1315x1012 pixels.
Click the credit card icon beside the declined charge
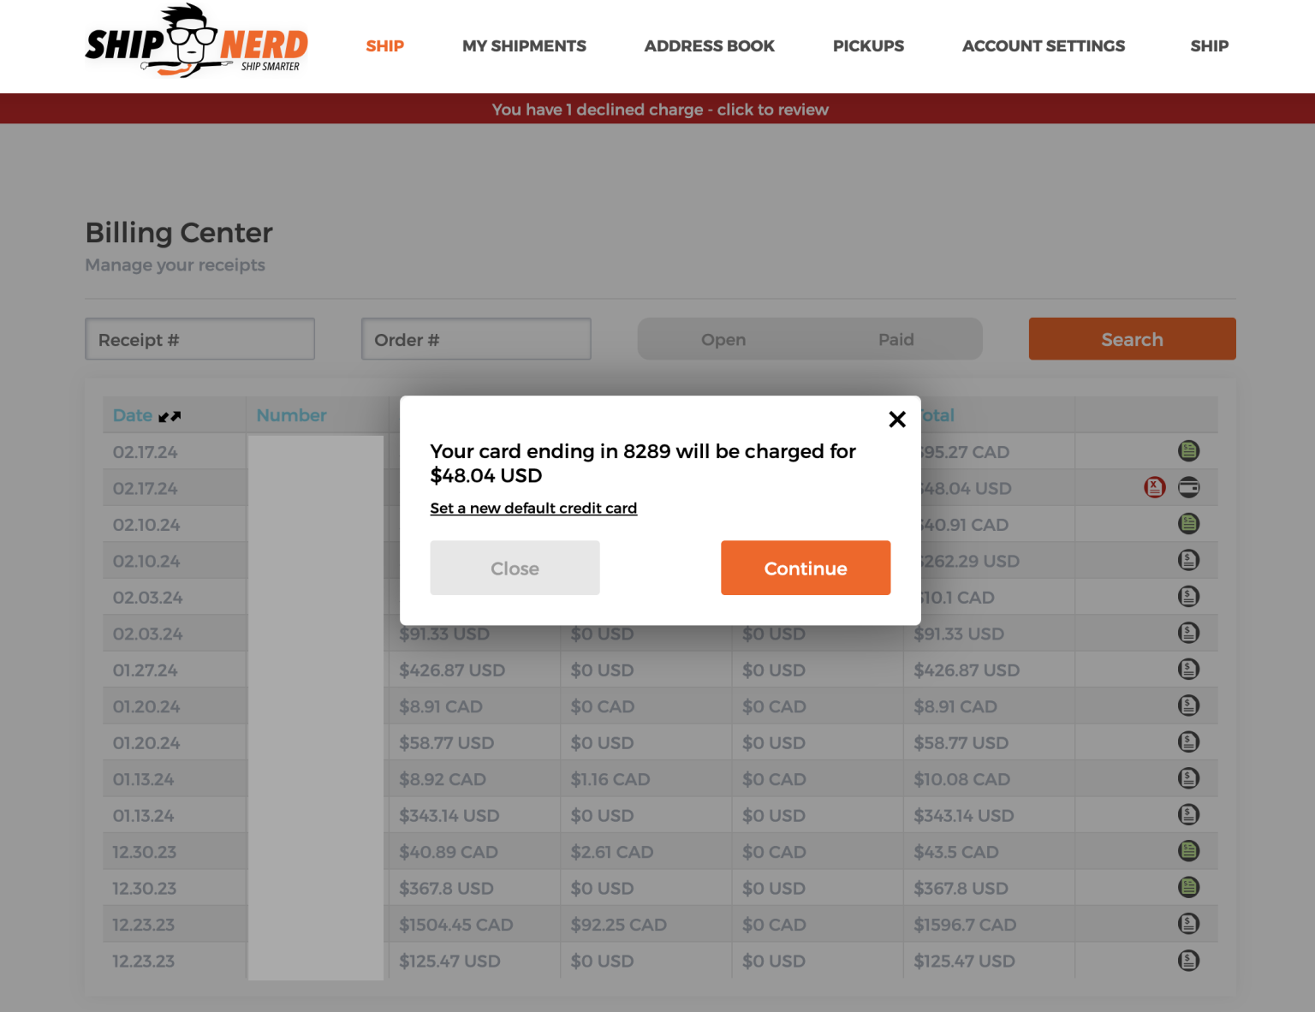1188,487
